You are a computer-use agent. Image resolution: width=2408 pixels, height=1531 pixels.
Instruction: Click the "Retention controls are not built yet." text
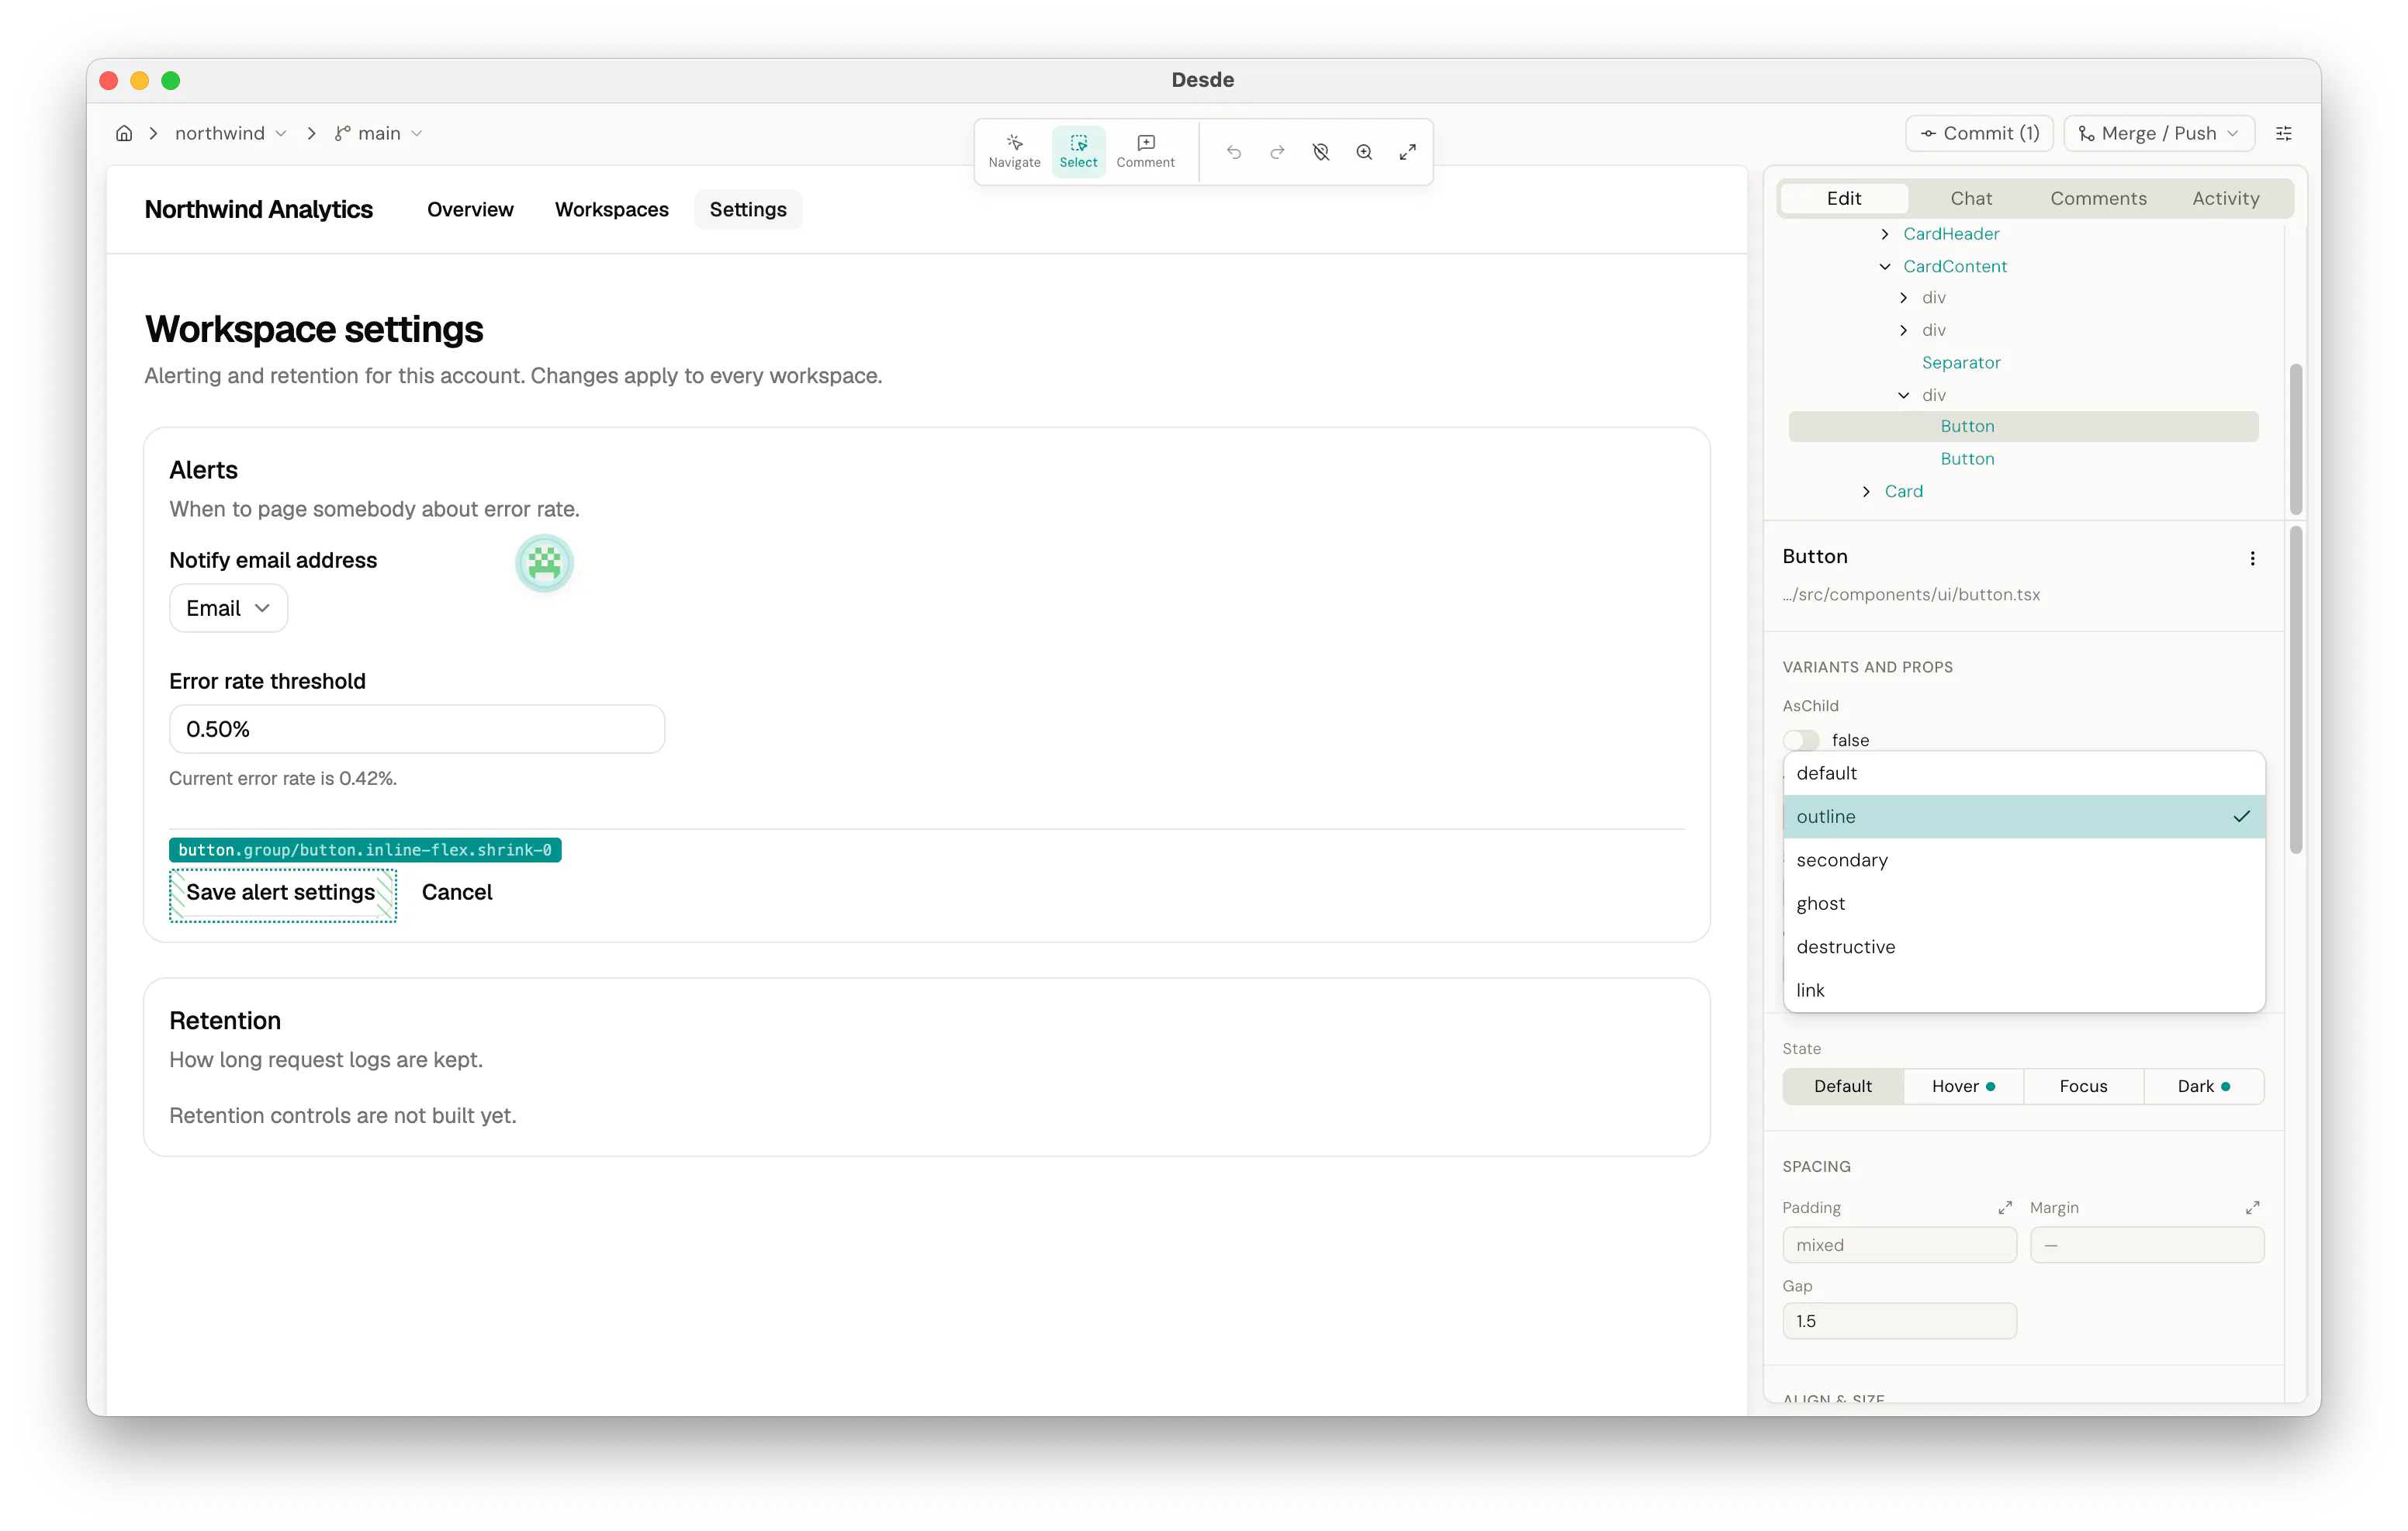[x=343, y=1115]
